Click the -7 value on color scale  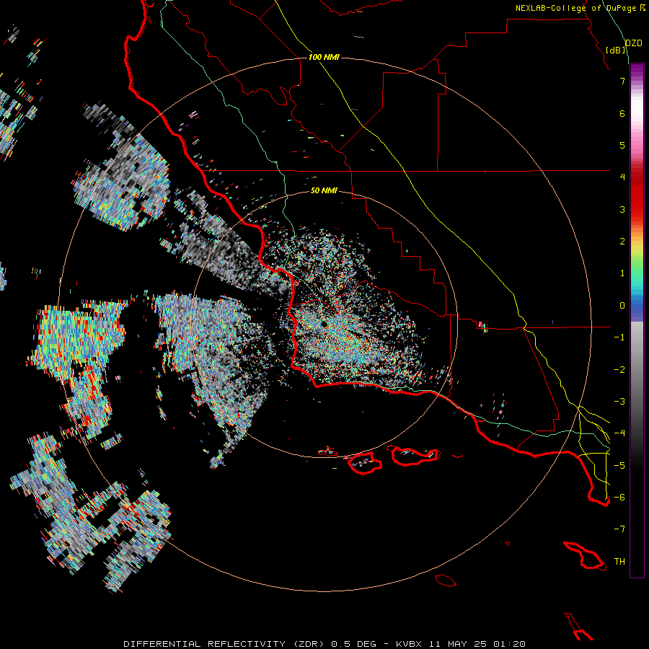[x=619, y=529]
